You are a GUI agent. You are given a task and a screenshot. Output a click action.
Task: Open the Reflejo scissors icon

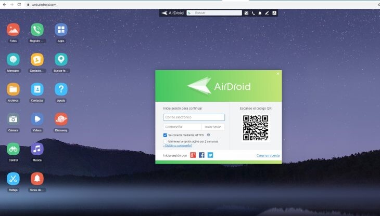tap(13, 179)
